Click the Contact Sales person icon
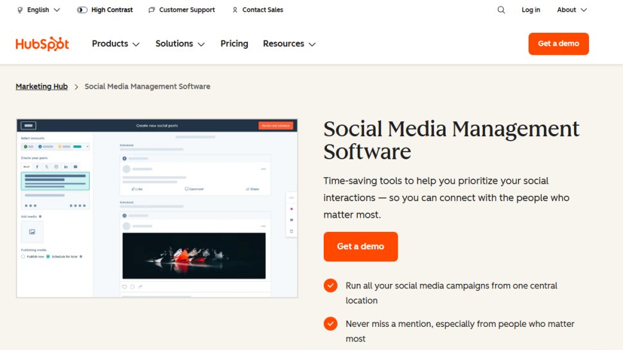623x350 pixels. (235, 10)
